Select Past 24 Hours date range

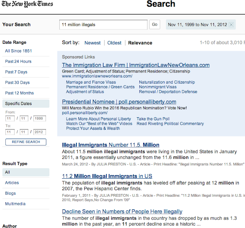(18, 61)
